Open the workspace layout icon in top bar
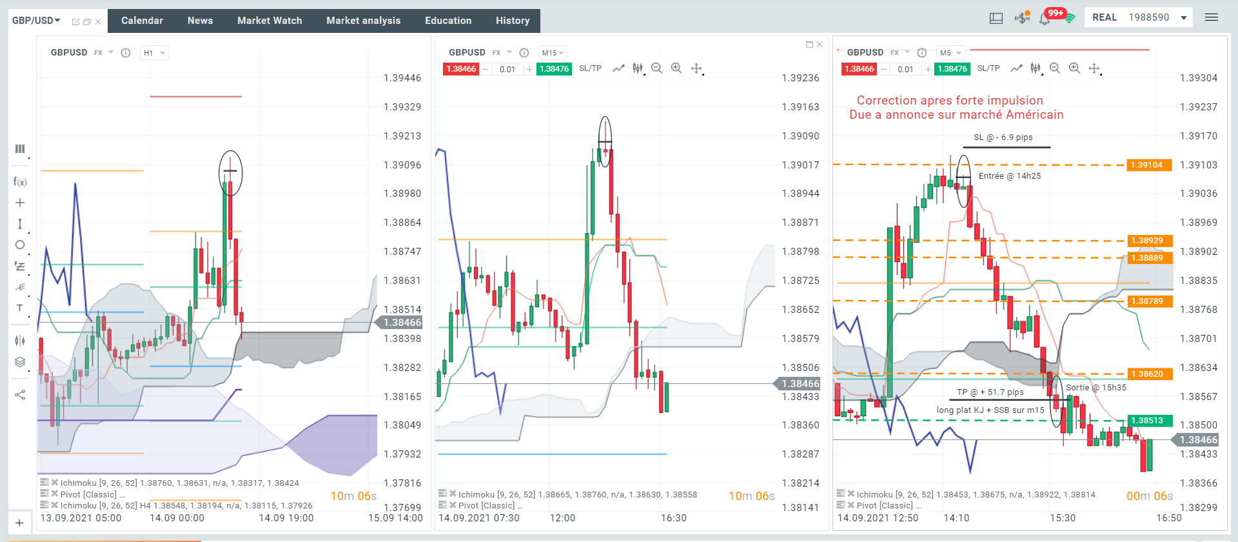 point(996,18)
